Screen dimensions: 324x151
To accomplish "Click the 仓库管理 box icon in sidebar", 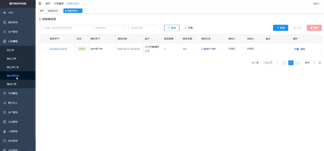I will [x=5, y=122].
